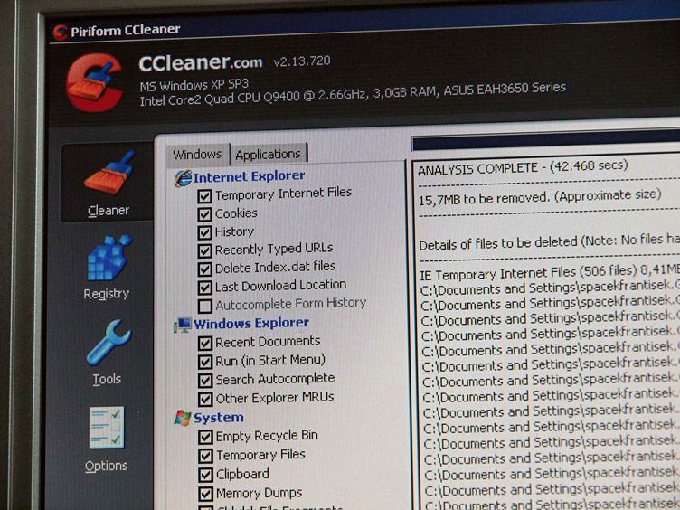Click the System group Windows flag icon

(183, 418)
